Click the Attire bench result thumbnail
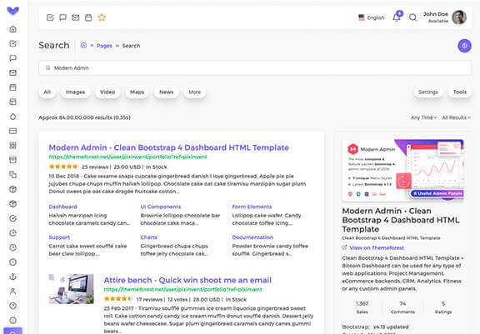The height and width of the screenshot is (334, 480). [x=72, y=289]
